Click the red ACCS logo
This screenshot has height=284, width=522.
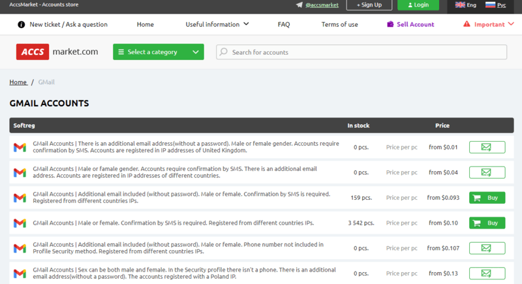33,52
